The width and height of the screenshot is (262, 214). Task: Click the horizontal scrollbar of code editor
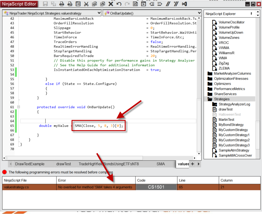pos(74,158)
